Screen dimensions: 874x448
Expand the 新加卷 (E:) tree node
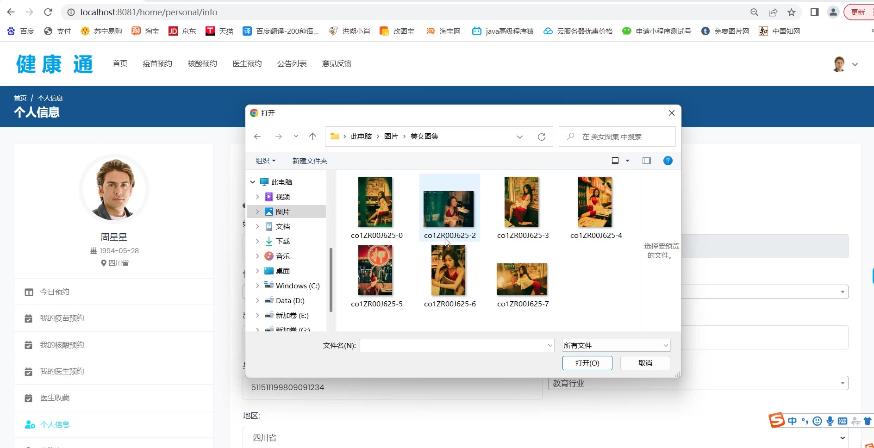pos(257,315)
